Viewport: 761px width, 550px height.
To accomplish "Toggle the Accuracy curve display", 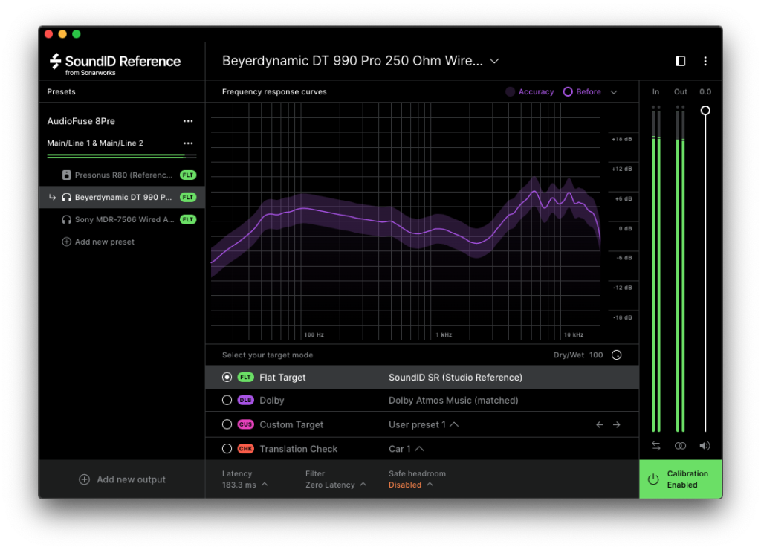I will click(530, 92).
